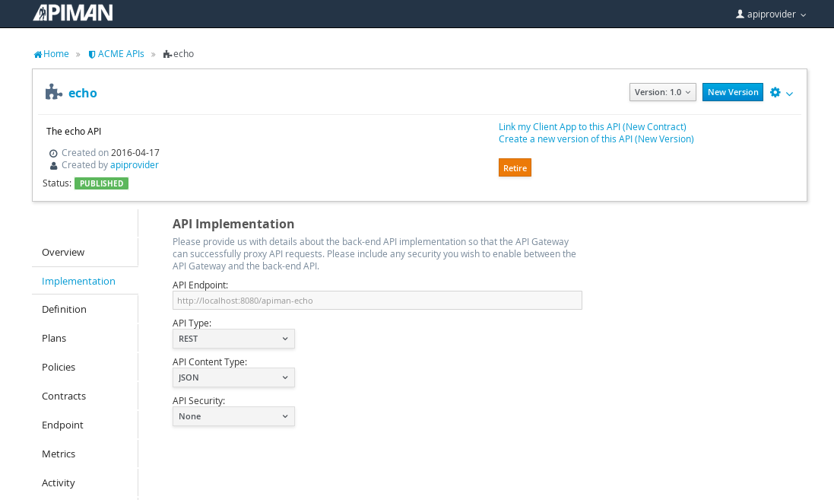The image size is (834, 500).
Task: Click the API Implementation heading
Action: click(x=233, y=225)
